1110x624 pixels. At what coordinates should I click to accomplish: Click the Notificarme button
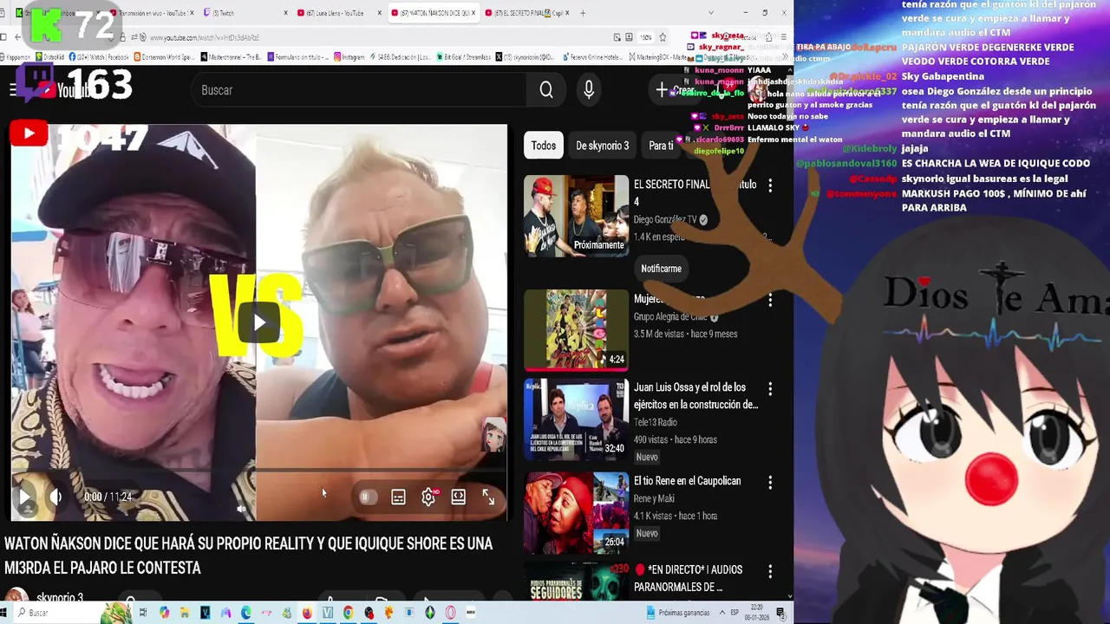tap(661, 269)
